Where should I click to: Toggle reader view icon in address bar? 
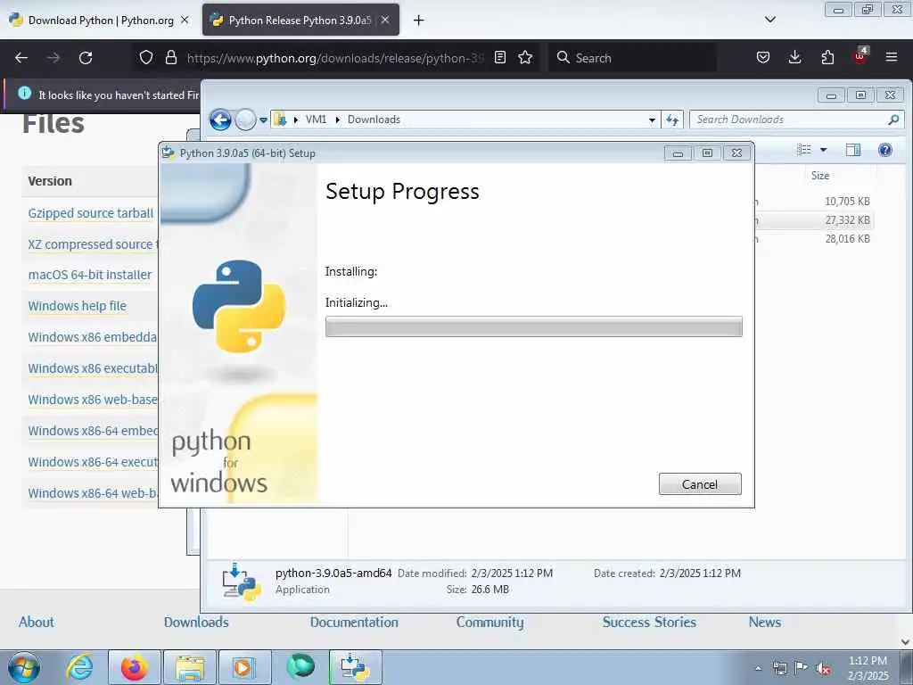click(x=499, y=57)
